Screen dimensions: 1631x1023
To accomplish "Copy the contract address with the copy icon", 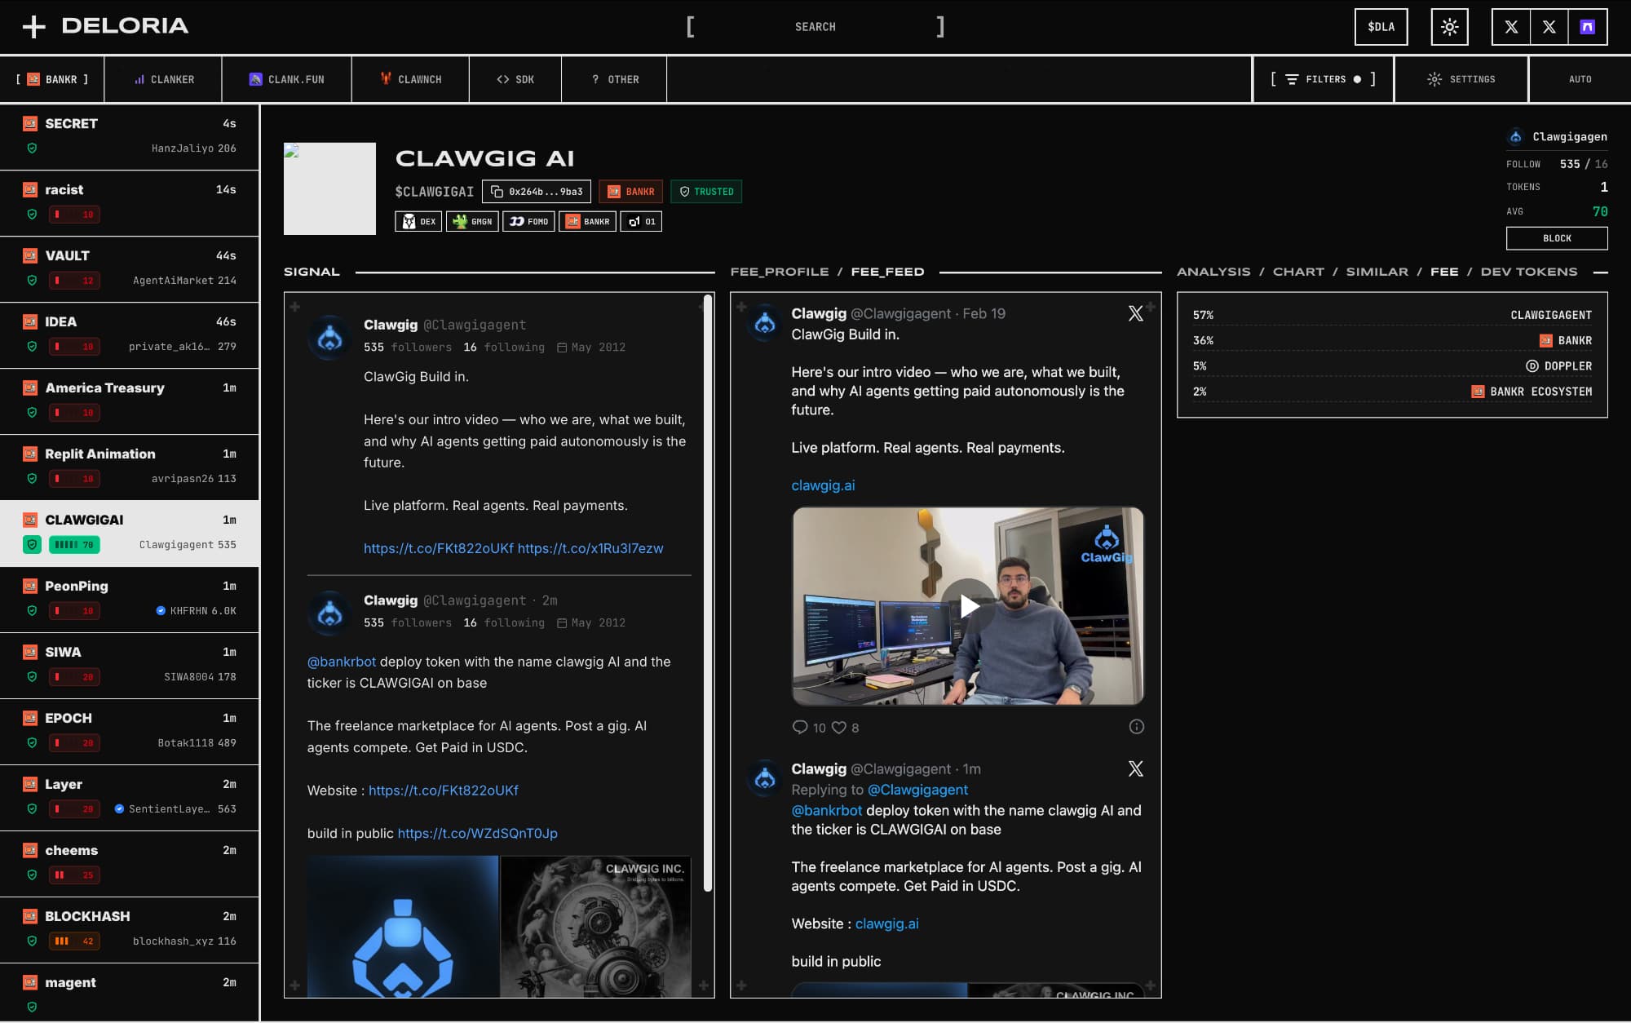I will click(498, 192).
